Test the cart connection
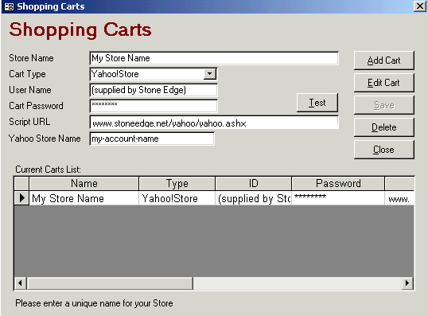Image resolution: width=428 pixels, height=316 pixels. click(317, 103)
